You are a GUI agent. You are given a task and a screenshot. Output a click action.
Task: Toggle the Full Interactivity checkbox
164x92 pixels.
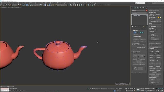[x=151, y=83]
